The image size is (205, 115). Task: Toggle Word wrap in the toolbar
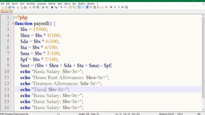coord(79,7)
